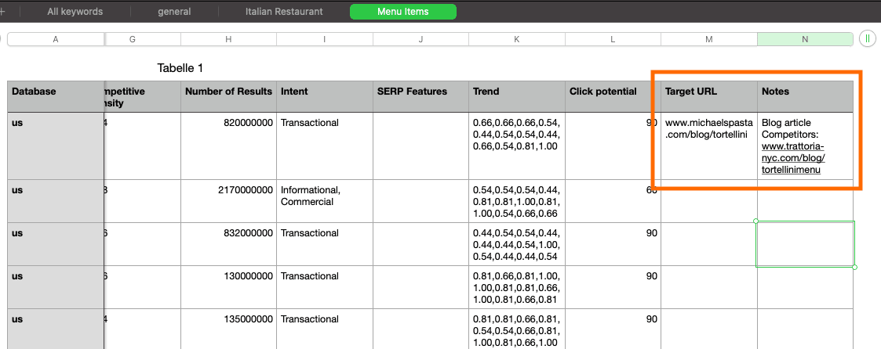Click the column K header
Viewport: 881px width, 349px height.
pyautogui.click(x=517, y=39)
